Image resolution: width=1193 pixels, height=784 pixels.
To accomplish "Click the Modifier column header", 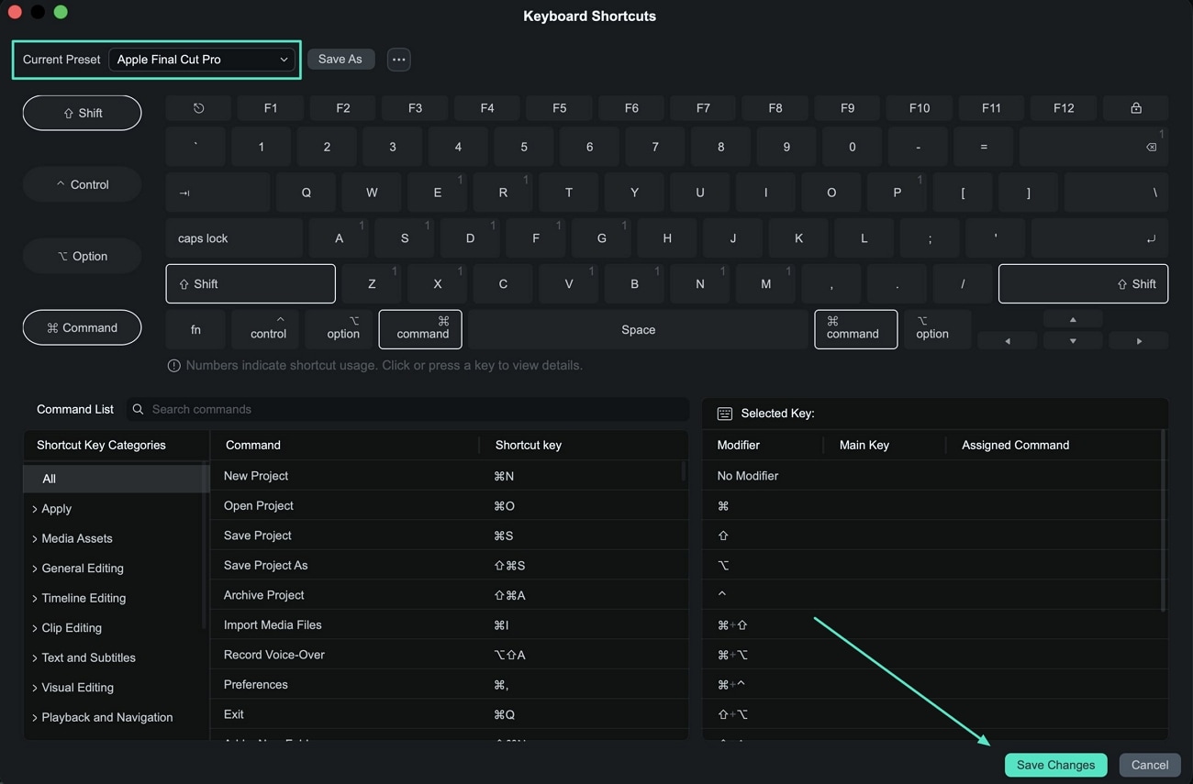I will (x=738, y=446).
